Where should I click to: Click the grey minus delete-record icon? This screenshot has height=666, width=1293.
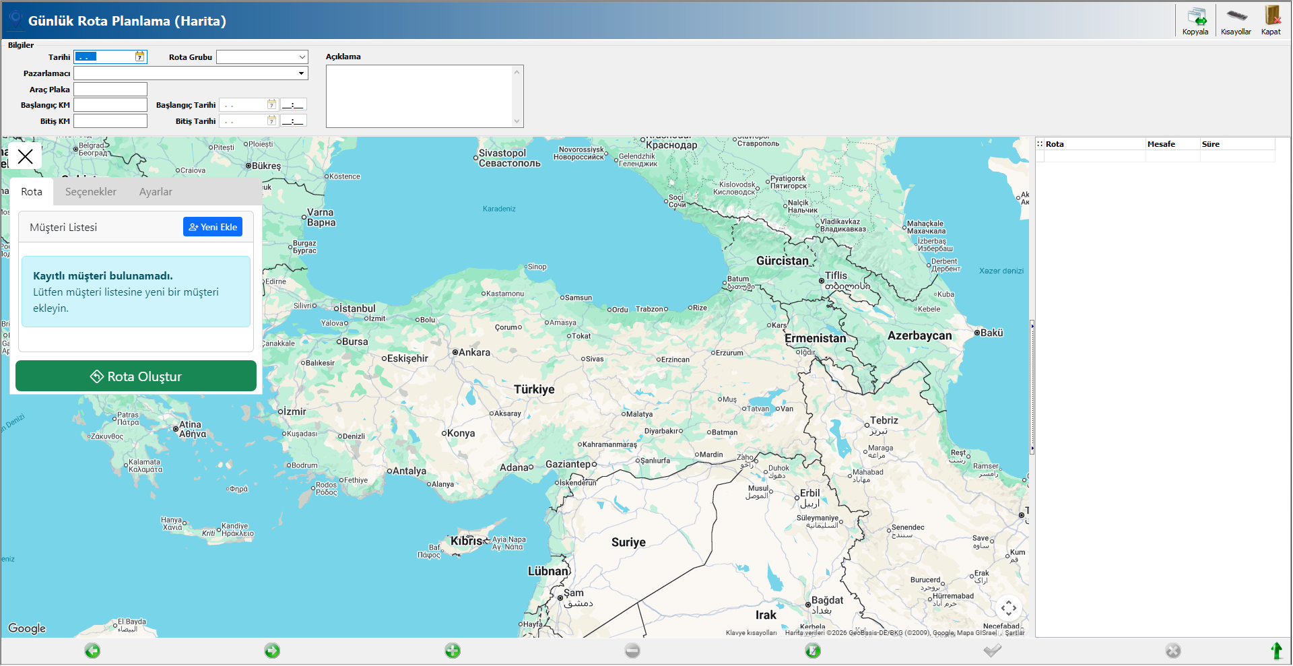(x=632, y=651)
